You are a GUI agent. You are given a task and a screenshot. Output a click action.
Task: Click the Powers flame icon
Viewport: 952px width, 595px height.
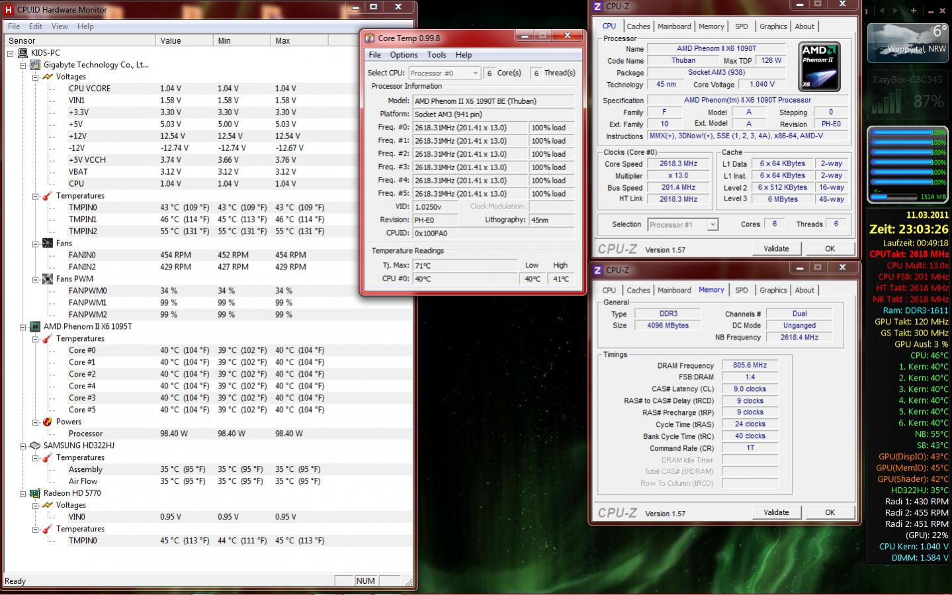(x=48, y=422)
